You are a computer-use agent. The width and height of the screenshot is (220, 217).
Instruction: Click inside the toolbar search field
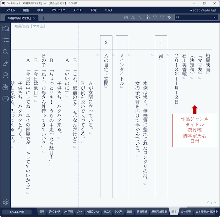196,17
